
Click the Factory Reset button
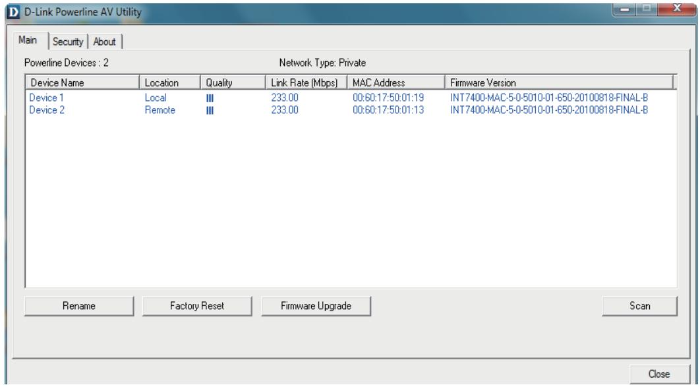pyautogui.click(x=197, y=306)
